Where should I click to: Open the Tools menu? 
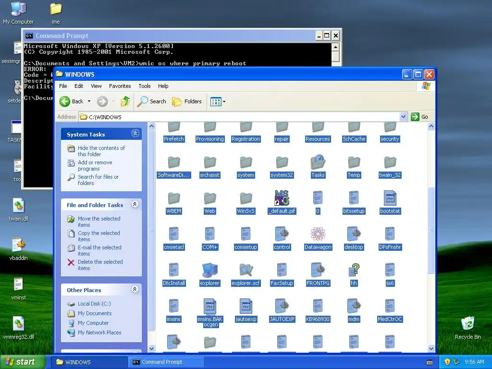(x=145, y=86)
